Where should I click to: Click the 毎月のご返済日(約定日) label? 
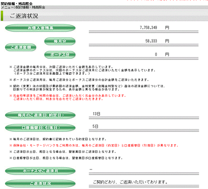pyautogui.click(x=40, y=115)
